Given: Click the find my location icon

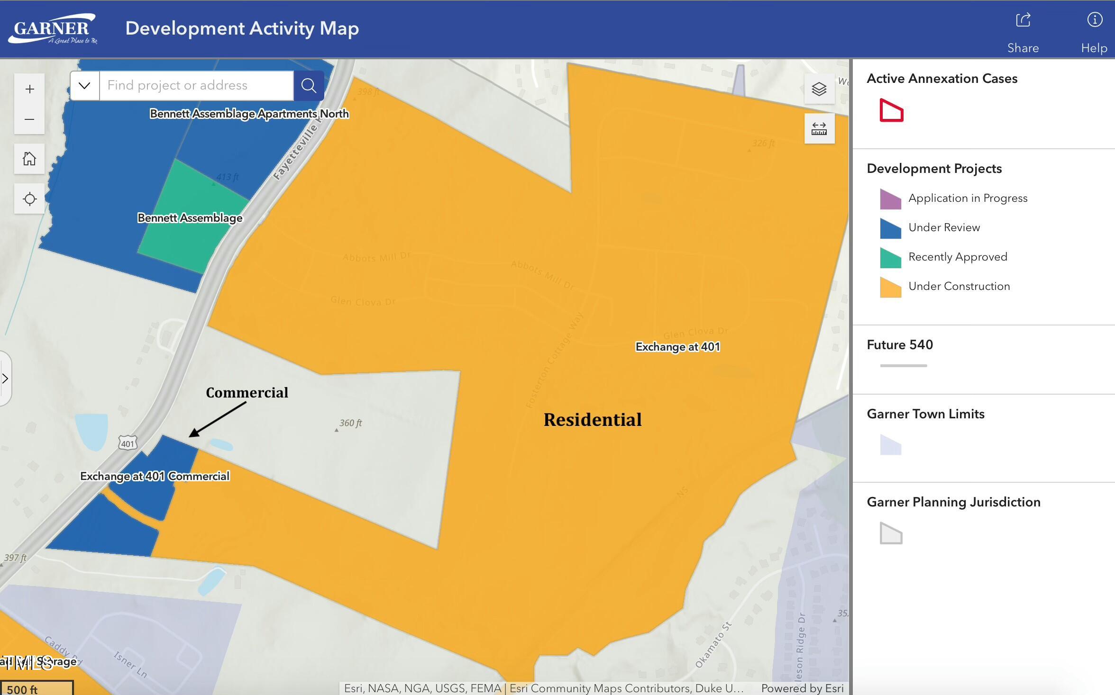Looking at the screenshot, I should pyautogui.click(x=29, y=199).
